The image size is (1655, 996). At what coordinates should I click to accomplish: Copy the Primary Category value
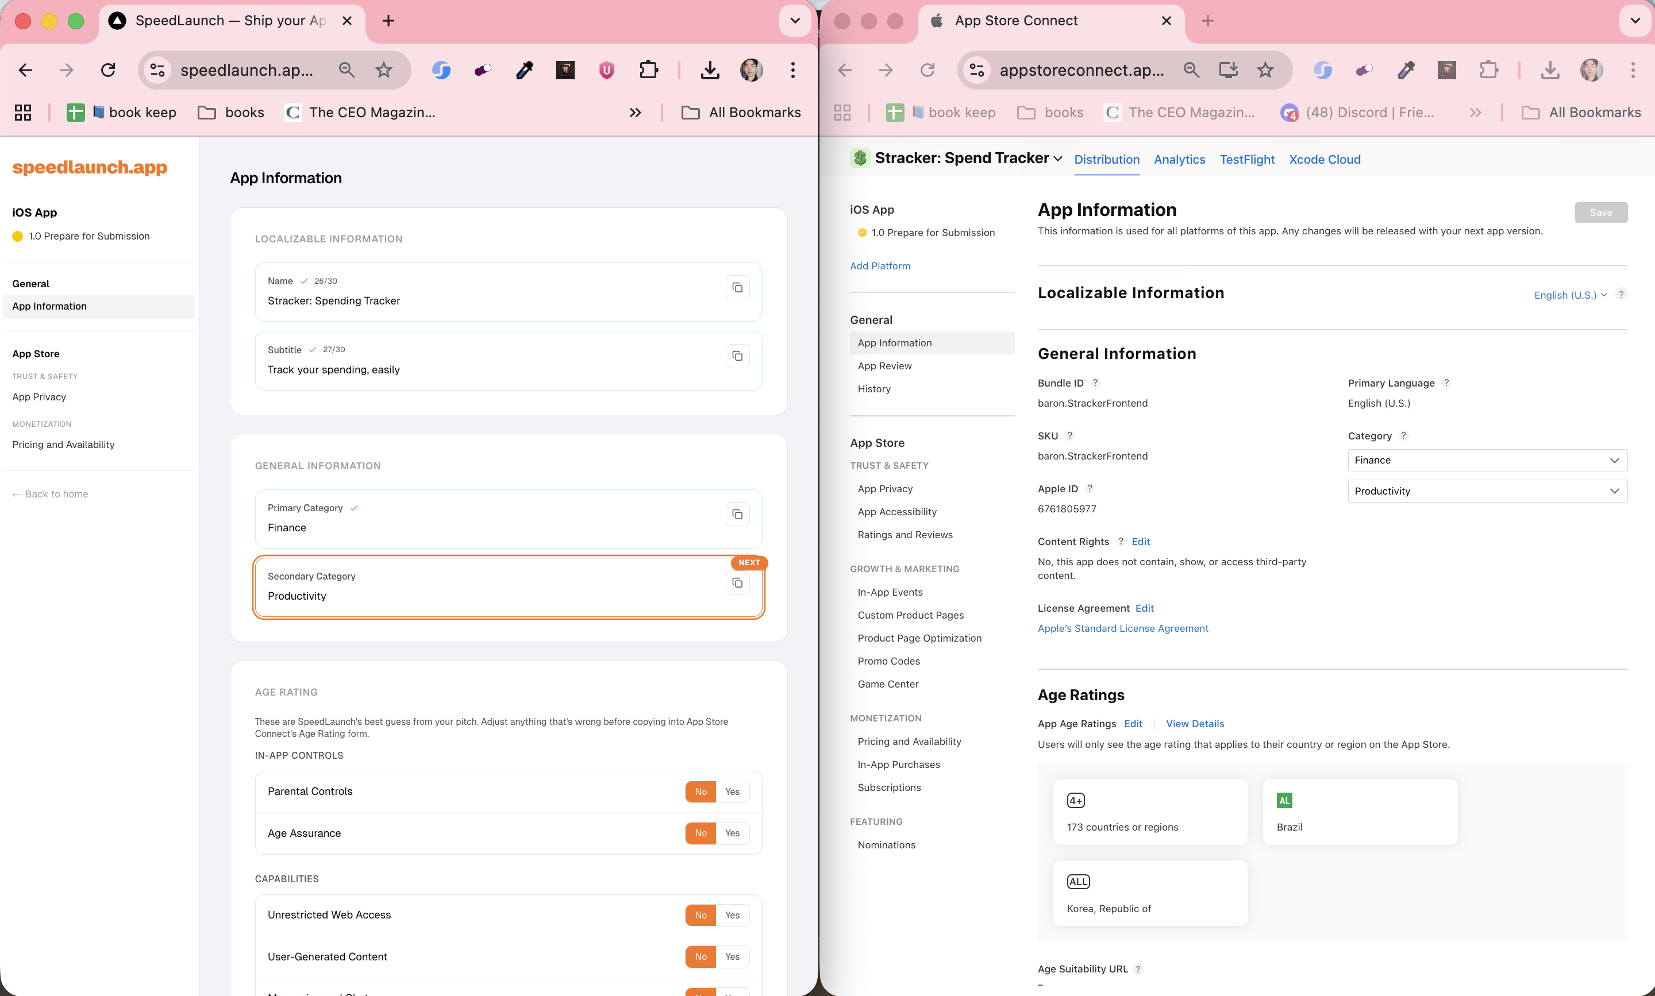coord(737,515)
